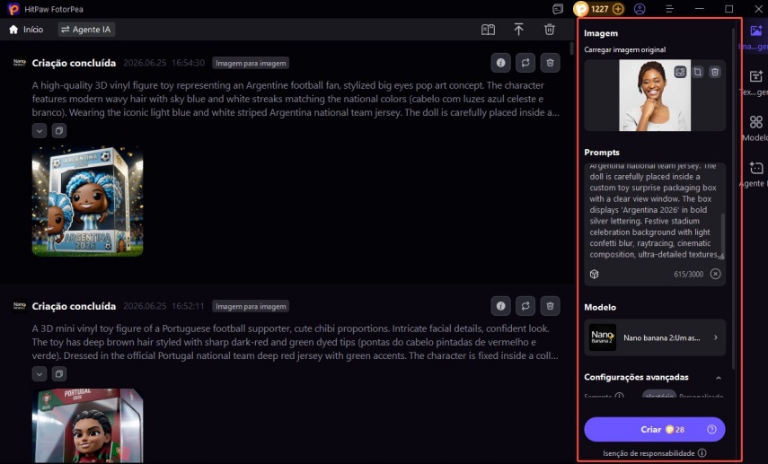
Task: Click the scroll-to-top arrow icon
Action: point(518,30)
